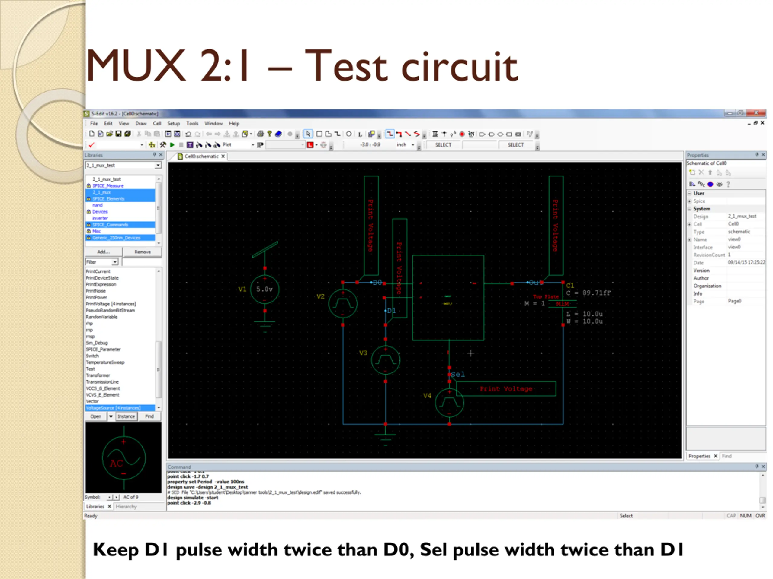Click the question mark icon in Properties
The width and height of the screenshot is (773, 579).
click(728, 184)
